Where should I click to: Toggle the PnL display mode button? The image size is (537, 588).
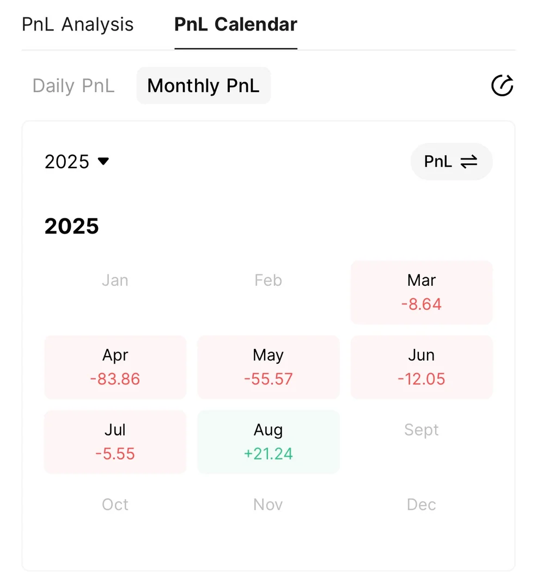(x=451, y=162)
